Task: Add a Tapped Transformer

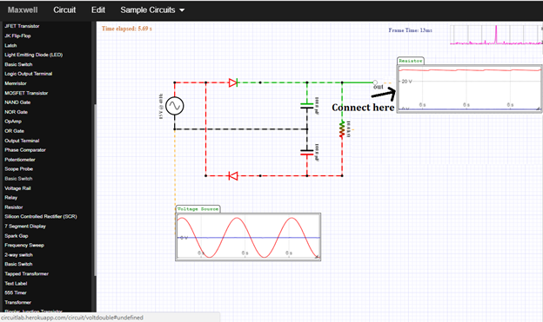Action: pos(27,274)
